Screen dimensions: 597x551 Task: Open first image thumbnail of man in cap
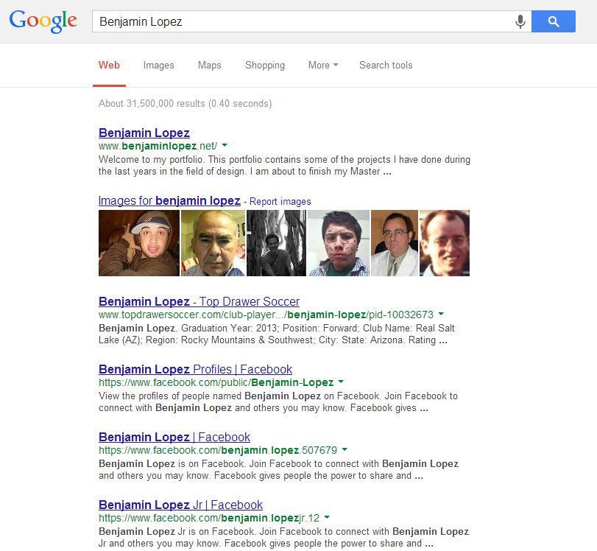(138, 243)
